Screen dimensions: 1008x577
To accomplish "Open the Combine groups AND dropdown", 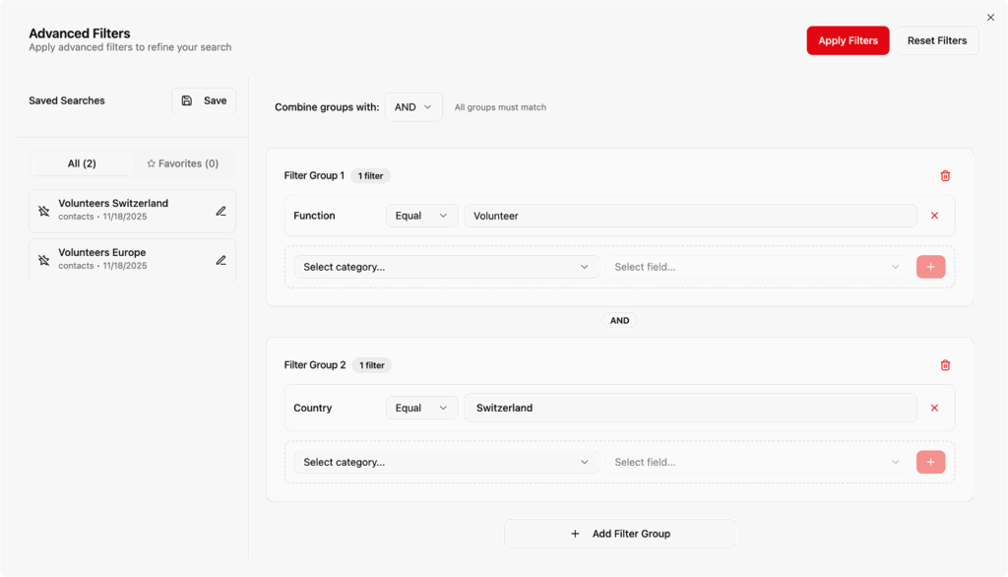I will [x=413, y=107].
